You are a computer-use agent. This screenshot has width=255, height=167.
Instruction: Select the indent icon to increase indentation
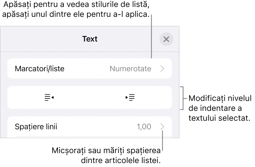pyautogui.click(x=130, y=97)
